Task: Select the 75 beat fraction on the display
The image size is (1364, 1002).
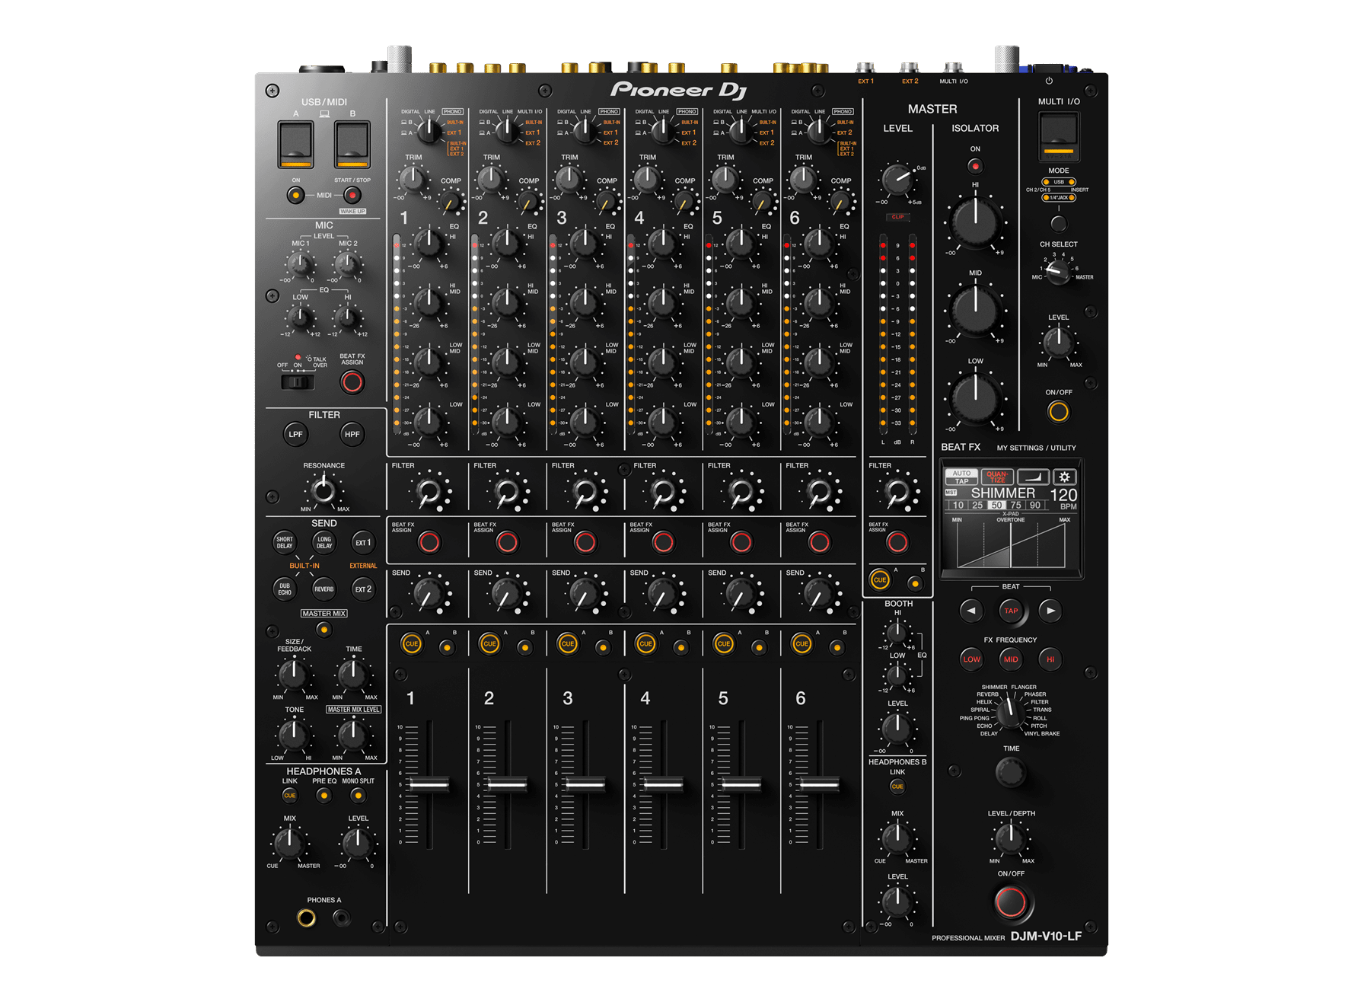Action: 1015,505
